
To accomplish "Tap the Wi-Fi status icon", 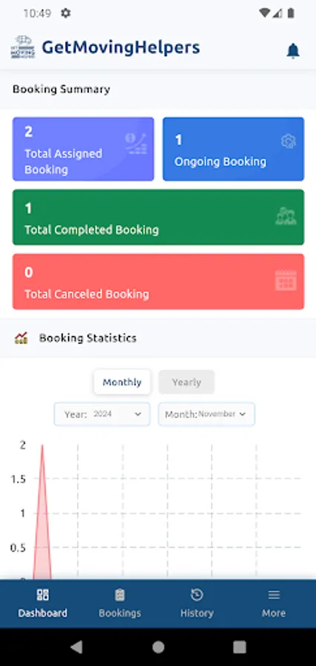I will (265, 13).
